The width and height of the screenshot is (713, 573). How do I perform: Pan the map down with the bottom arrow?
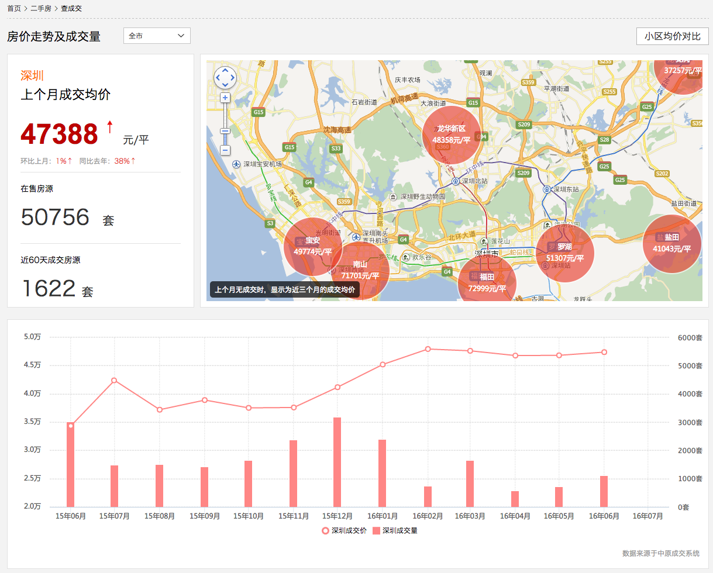click(225, 84)
